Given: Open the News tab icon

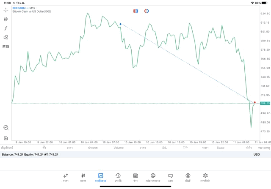Looking at the screenshot, I should pyautogui.click(x=135, y=177).
